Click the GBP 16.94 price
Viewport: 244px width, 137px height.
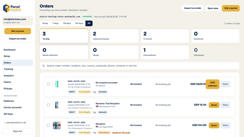click(x=200, y=105)
